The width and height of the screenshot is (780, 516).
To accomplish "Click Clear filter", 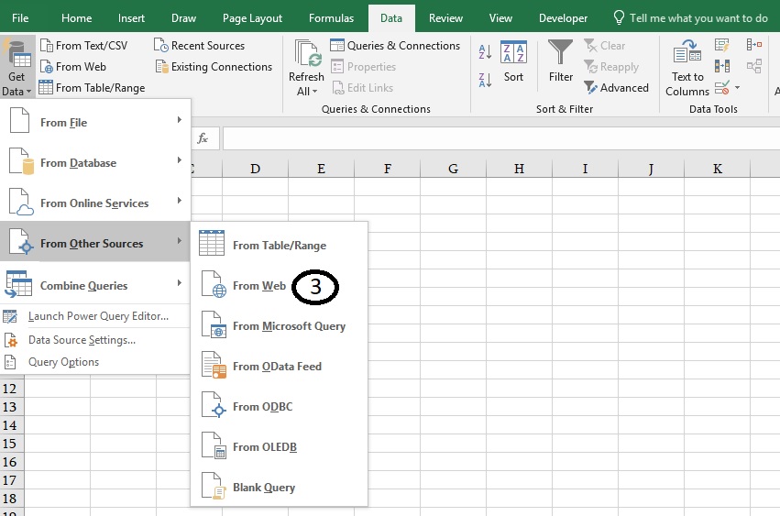I will pyautogui.click(x=605, y=45).
